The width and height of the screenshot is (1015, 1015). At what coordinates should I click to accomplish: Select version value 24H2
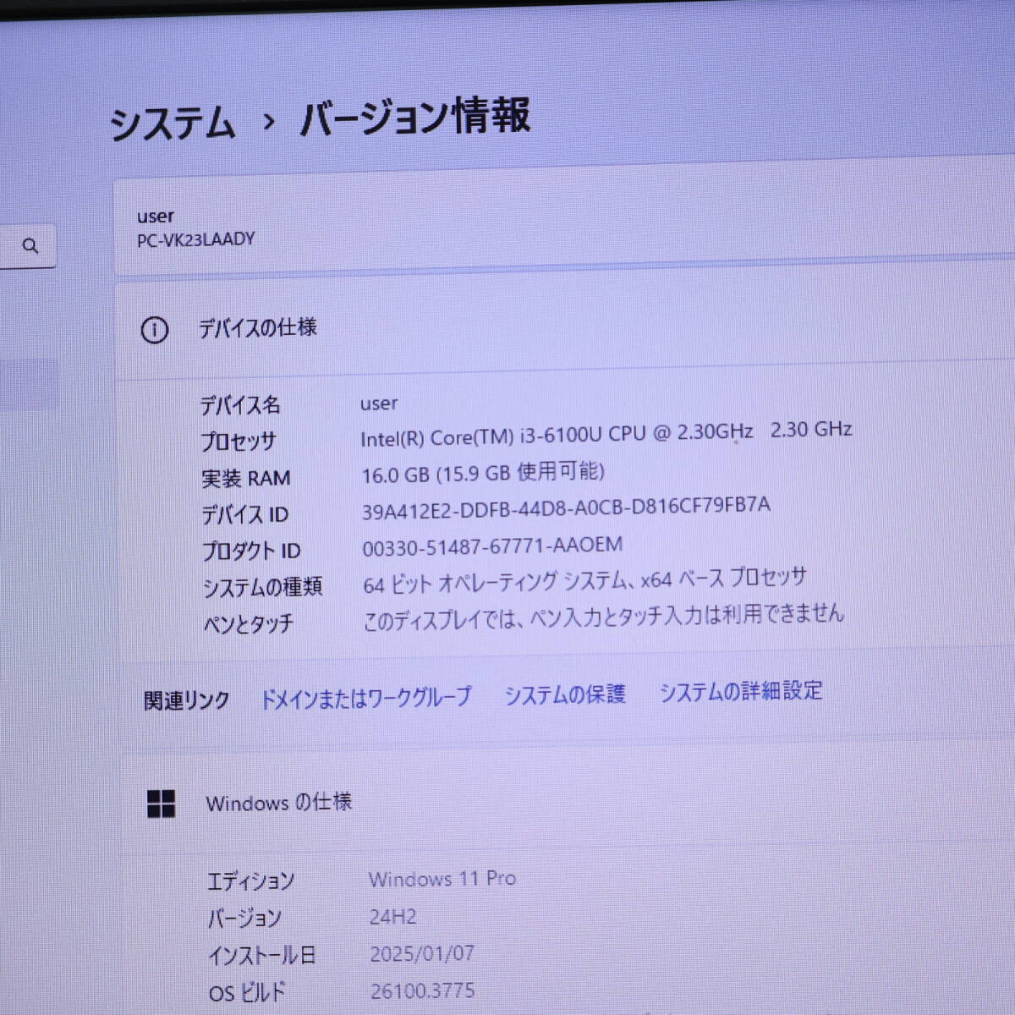(392, 916)
